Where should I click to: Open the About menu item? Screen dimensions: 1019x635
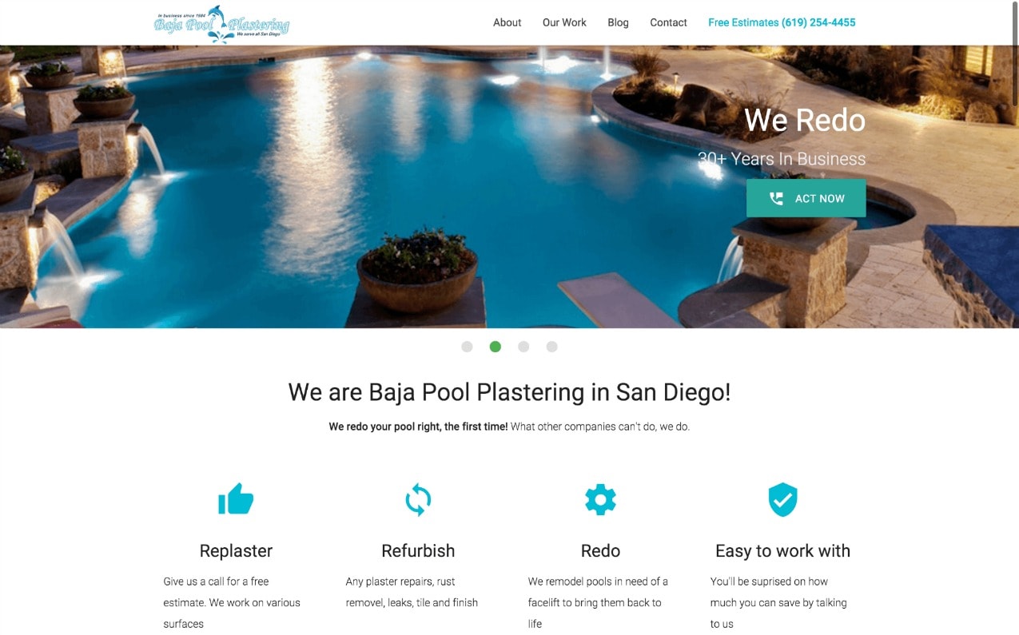coord(507,22)
